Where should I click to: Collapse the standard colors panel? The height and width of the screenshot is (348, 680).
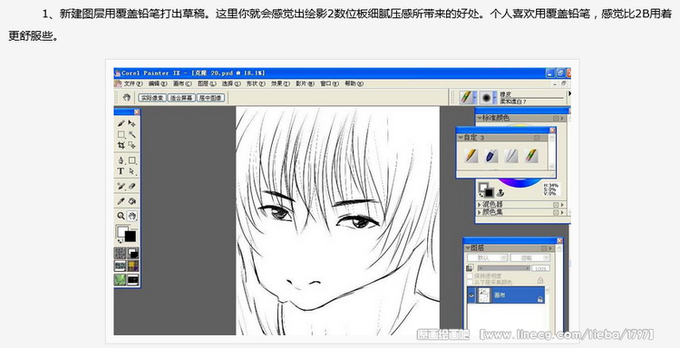pyautogui.click(x=480, y=118)
